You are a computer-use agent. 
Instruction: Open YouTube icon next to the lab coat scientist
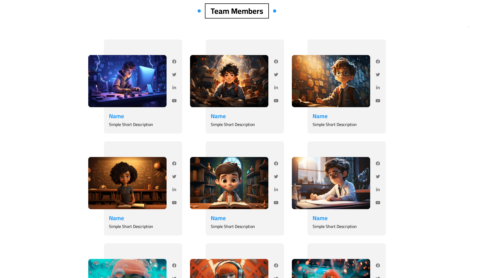coord(378,203)
